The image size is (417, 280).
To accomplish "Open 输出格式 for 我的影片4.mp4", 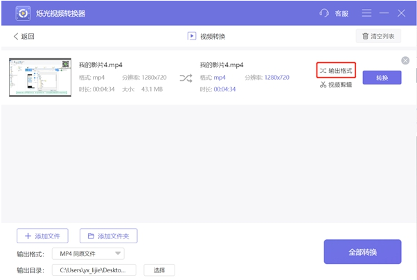I will click(x=336, y=71).
